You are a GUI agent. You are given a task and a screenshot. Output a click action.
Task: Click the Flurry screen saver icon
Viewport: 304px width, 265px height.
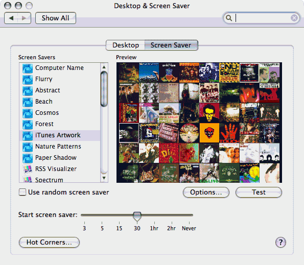click(28, 80)
